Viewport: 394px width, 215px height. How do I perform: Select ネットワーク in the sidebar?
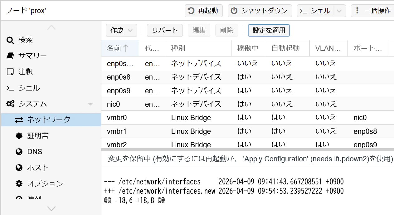51,120
